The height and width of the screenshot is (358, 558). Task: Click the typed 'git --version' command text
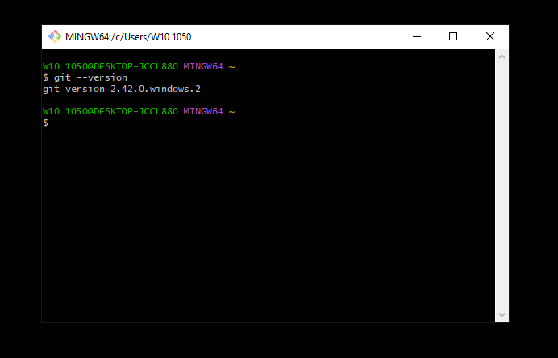click(x=90, y=77)
